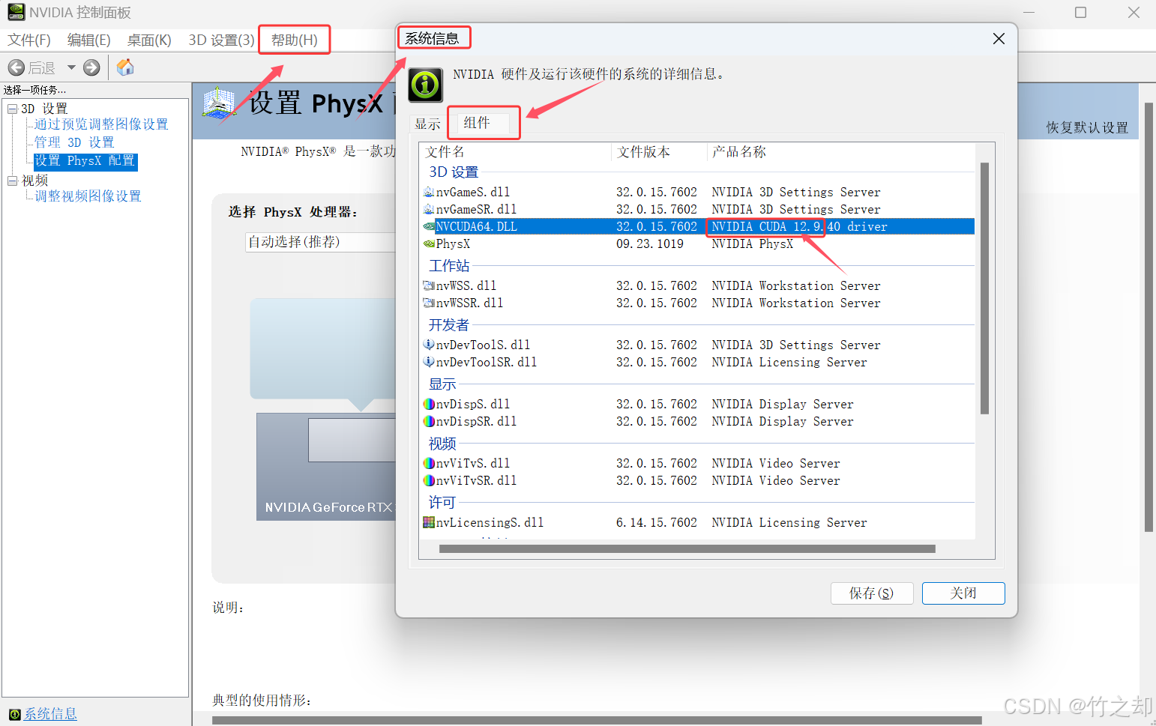1156x726 pixels.
Task: Click the 保存(S) button
Action: pos(872,593)
